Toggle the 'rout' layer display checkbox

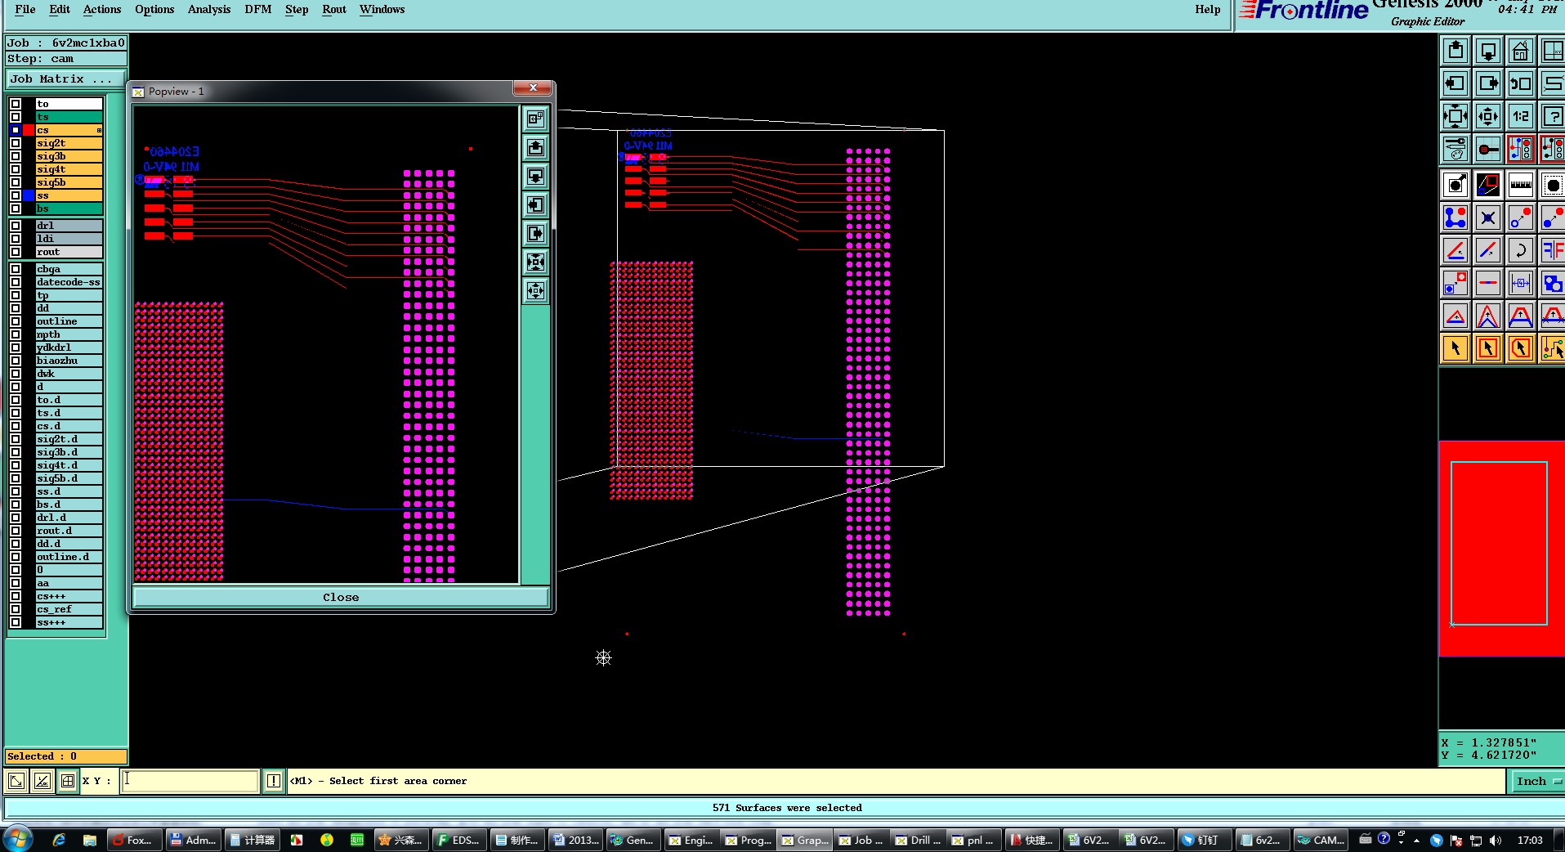pyautogui.click(x=16, y=252)
